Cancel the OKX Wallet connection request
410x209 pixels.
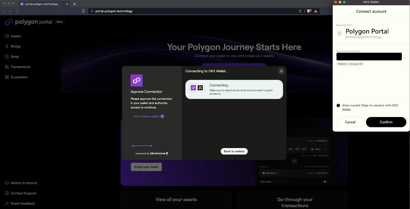point(350,122)
